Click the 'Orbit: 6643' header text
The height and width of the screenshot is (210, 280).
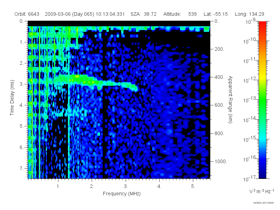coord(27,14)
